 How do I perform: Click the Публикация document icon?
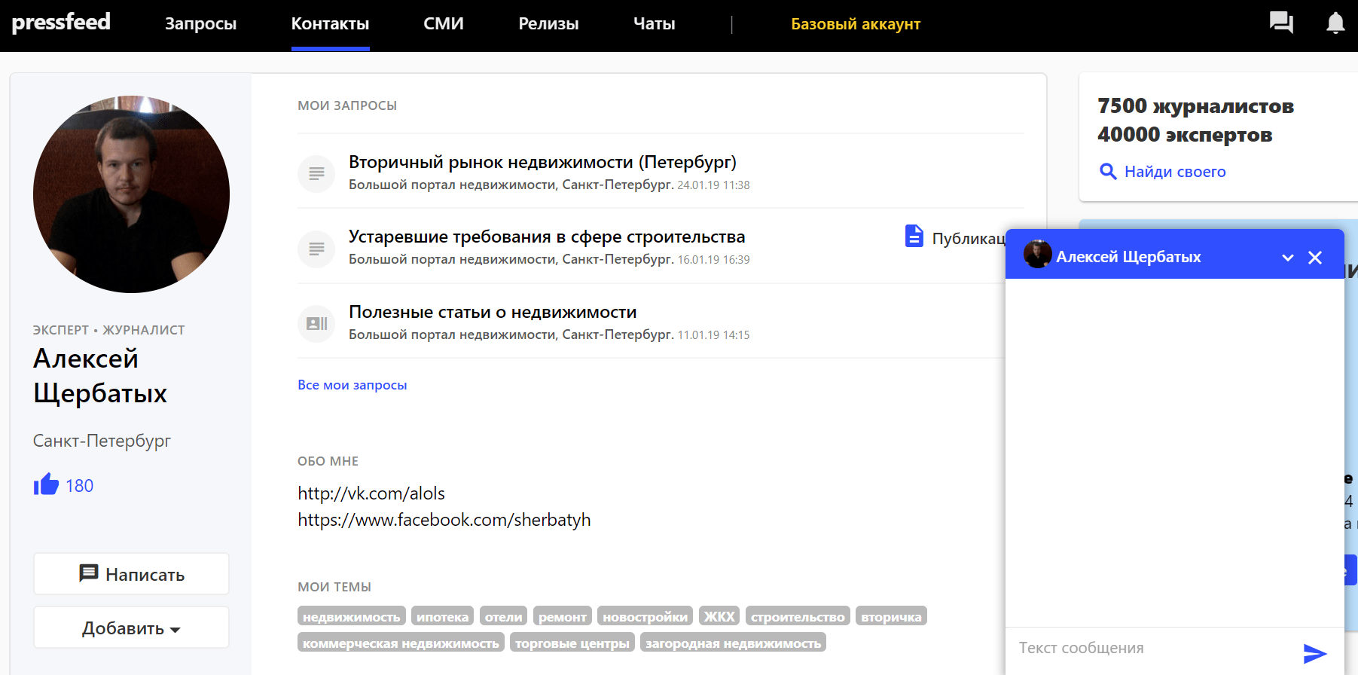click(x=914, y=237)
